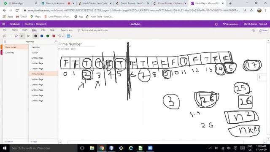Open the pen thickness dropdown
Viewport: 270px width, 152px height.
pos(69,36)
